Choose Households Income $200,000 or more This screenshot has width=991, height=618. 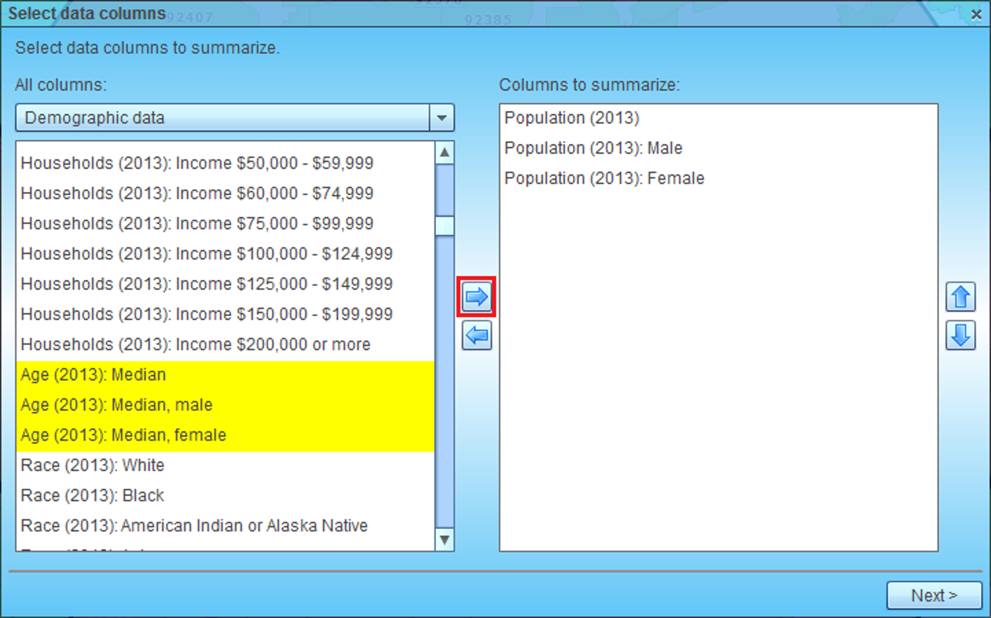click(225, 345)
